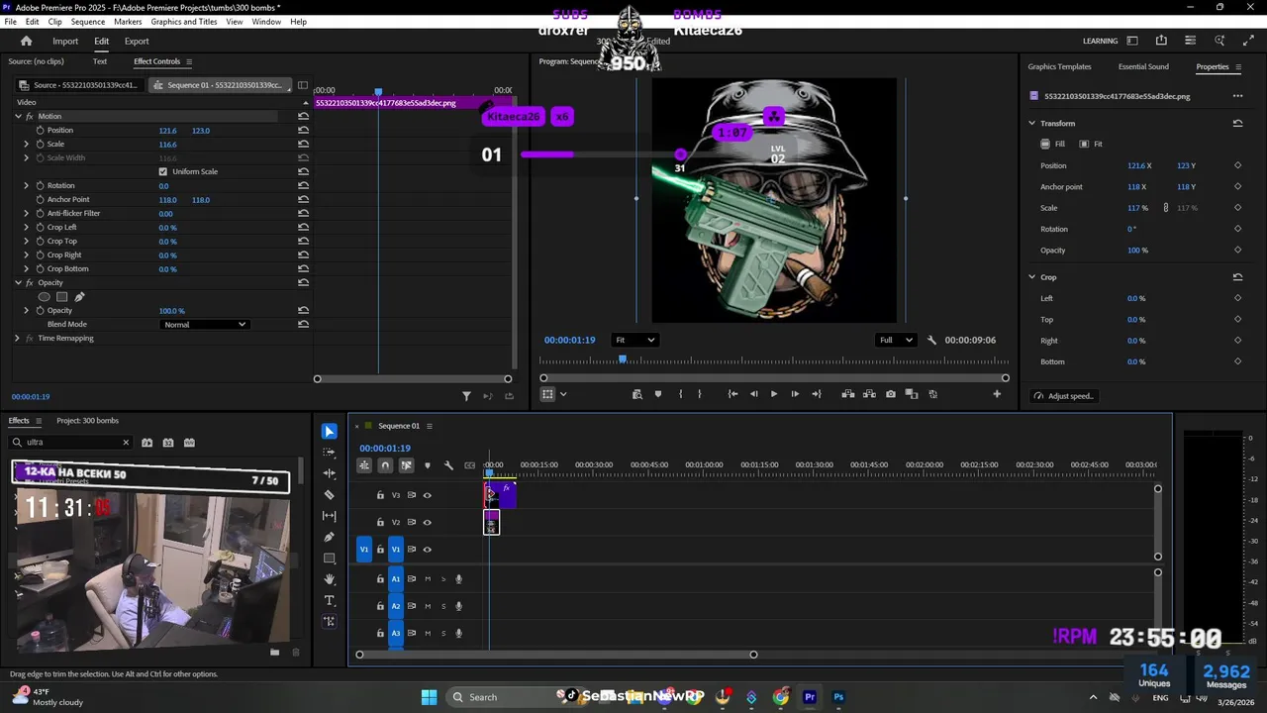Select the Slip tool

click(x=330, y=516)
